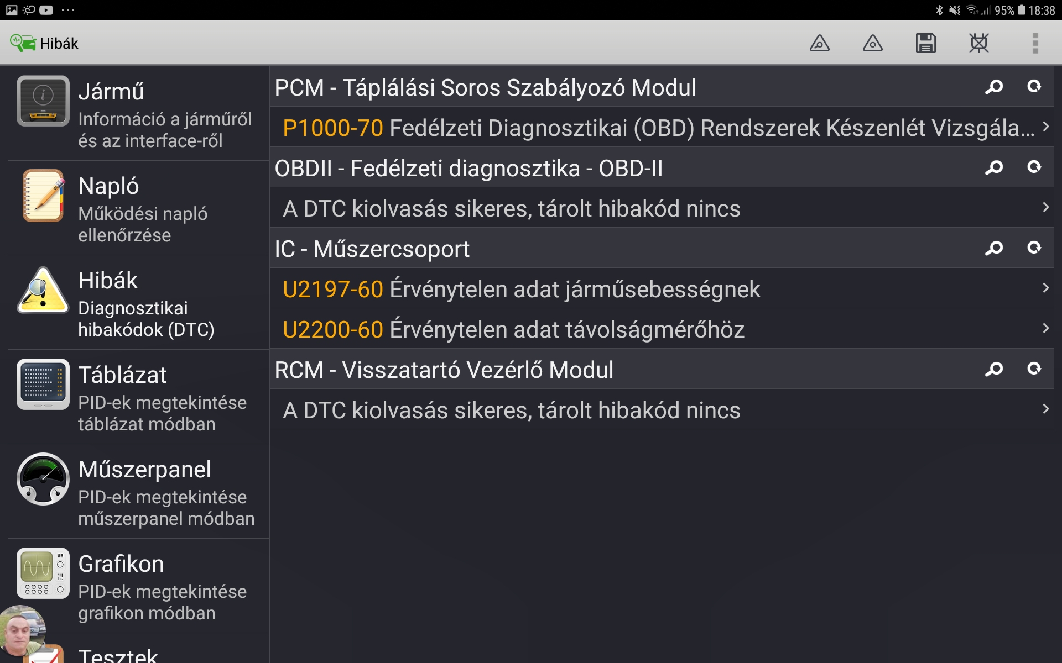Go to Műszerpanel dashboard mode
Screen dimensions: 1062x663
(138, 492)
